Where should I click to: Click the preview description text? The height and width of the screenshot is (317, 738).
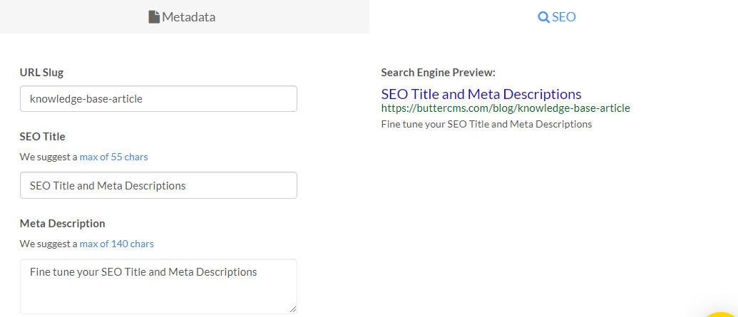tap(486, 124)
